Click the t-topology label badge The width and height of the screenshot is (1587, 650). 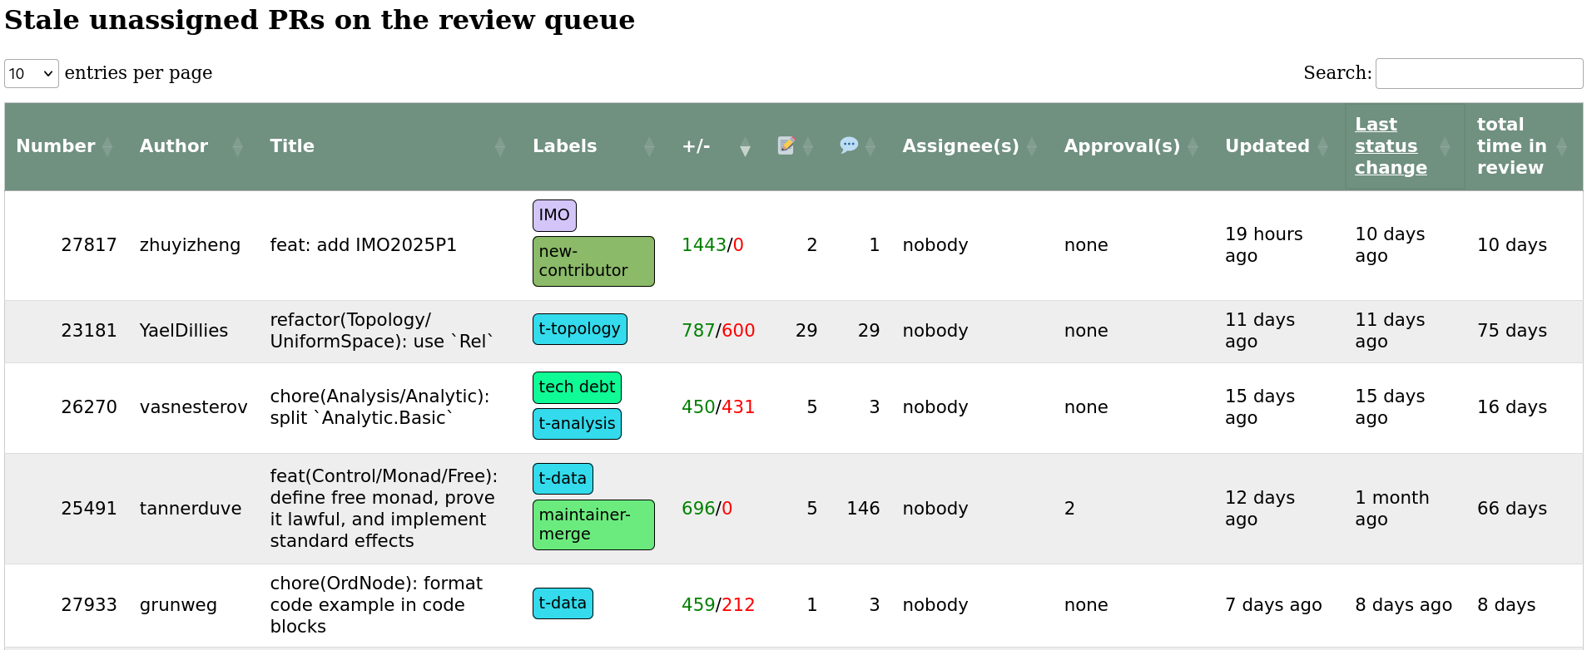(x=579, y=329)
